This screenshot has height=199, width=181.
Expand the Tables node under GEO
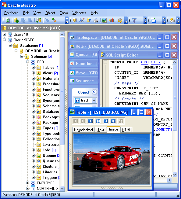click(x=34, y=68)
